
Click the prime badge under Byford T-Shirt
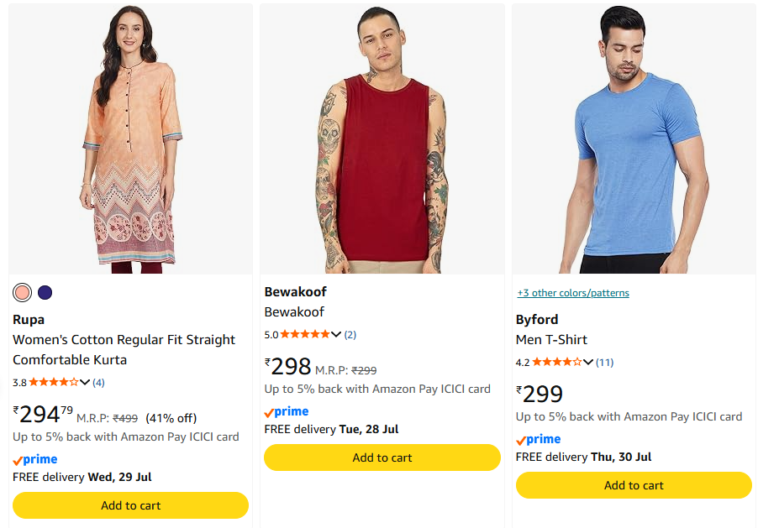tap(539, 439)
